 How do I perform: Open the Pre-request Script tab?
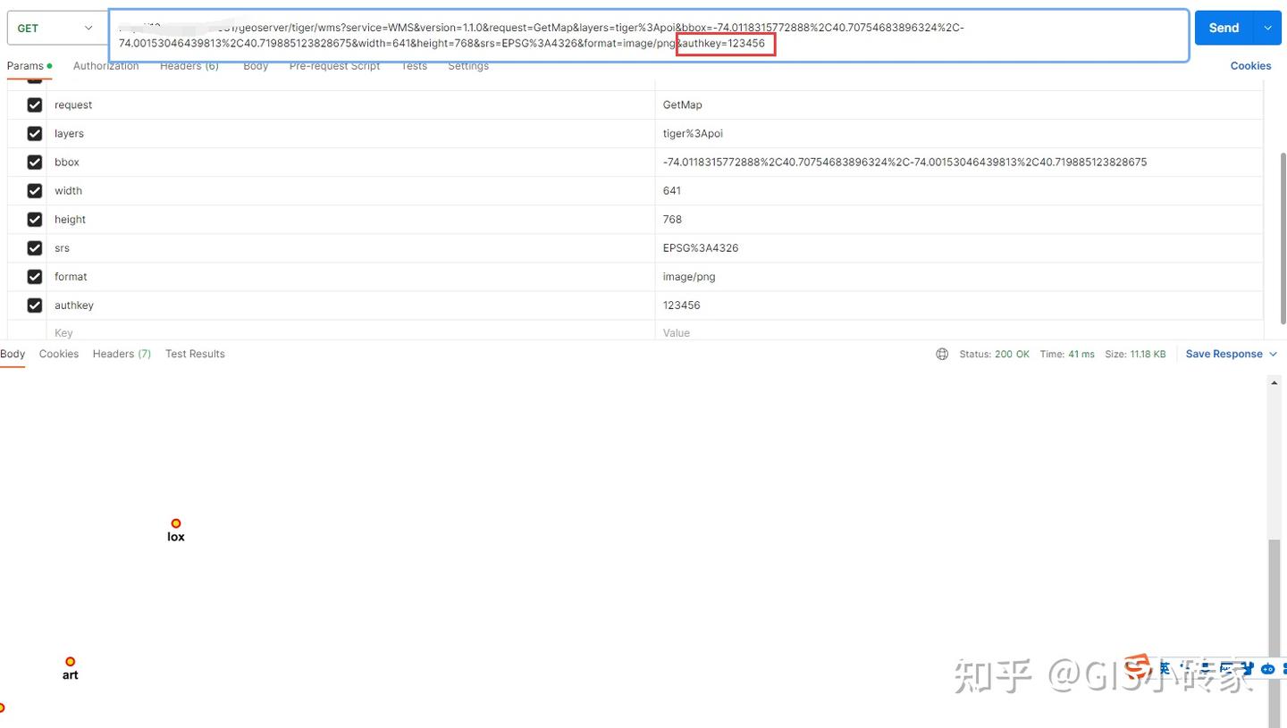pos(334,65)
